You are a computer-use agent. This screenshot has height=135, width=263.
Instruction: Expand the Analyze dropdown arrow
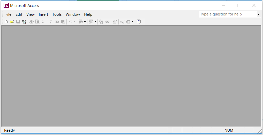95,22
